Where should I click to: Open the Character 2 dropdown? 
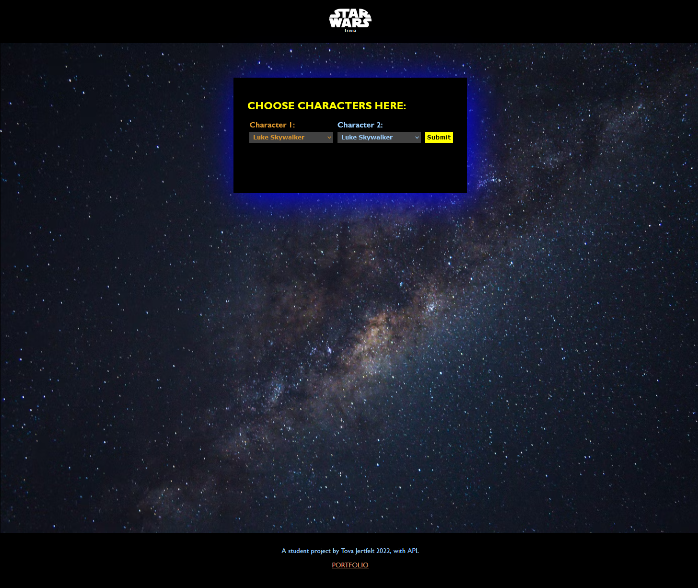point(379,138)
